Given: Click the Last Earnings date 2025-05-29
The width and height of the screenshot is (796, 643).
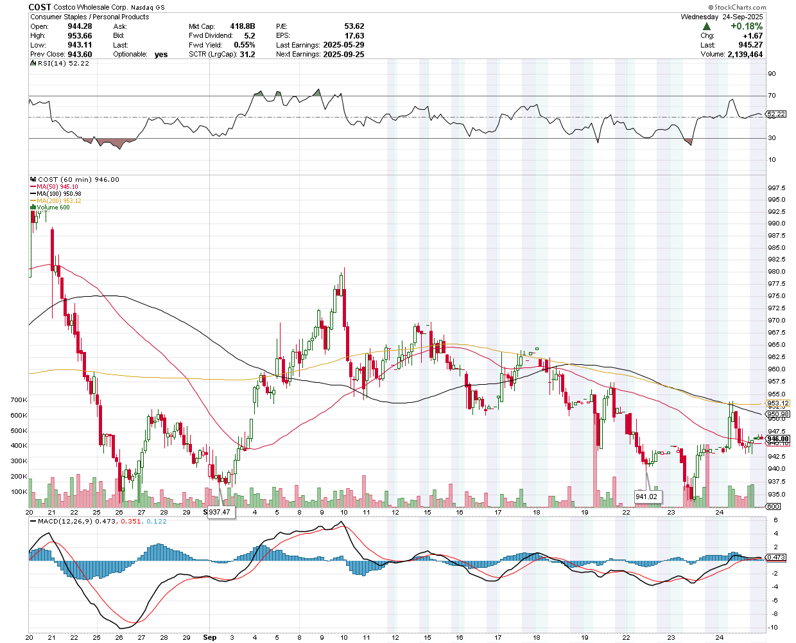Looking at the screenshot, I should click(343, 45).
